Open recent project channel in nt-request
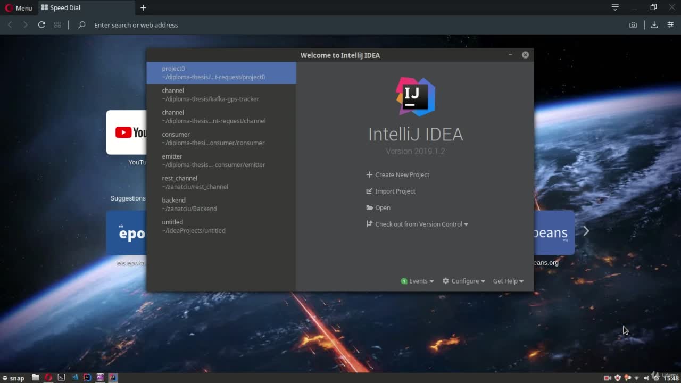This screenshot has height=383, width=681. (x=221, y=116)
